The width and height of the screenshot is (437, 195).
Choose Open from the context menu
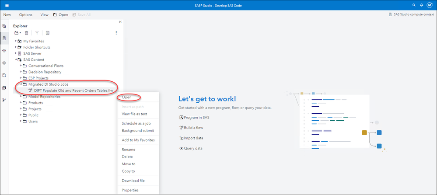[x=127, y=97]
